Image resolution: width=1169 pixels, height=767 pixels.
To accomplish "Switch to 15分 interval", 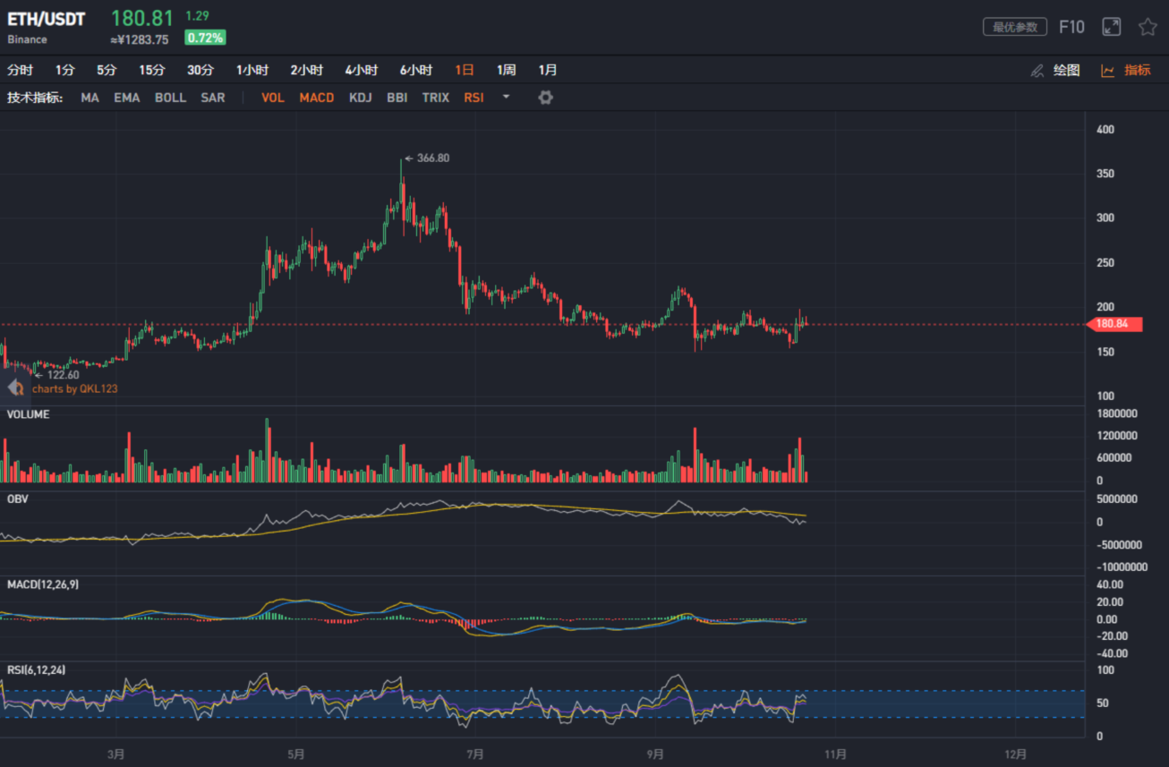I will tap(151, 70).
